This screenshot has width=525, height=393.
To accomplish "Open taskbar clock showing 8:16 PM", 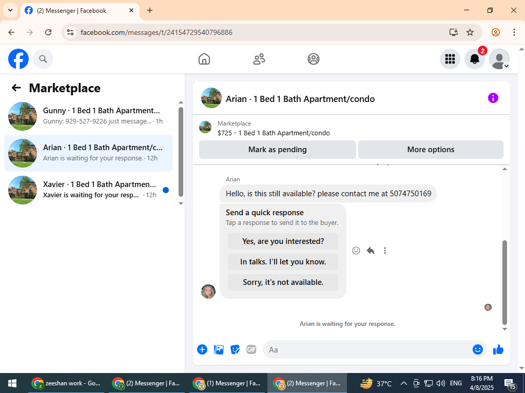I will click(481, 383).
